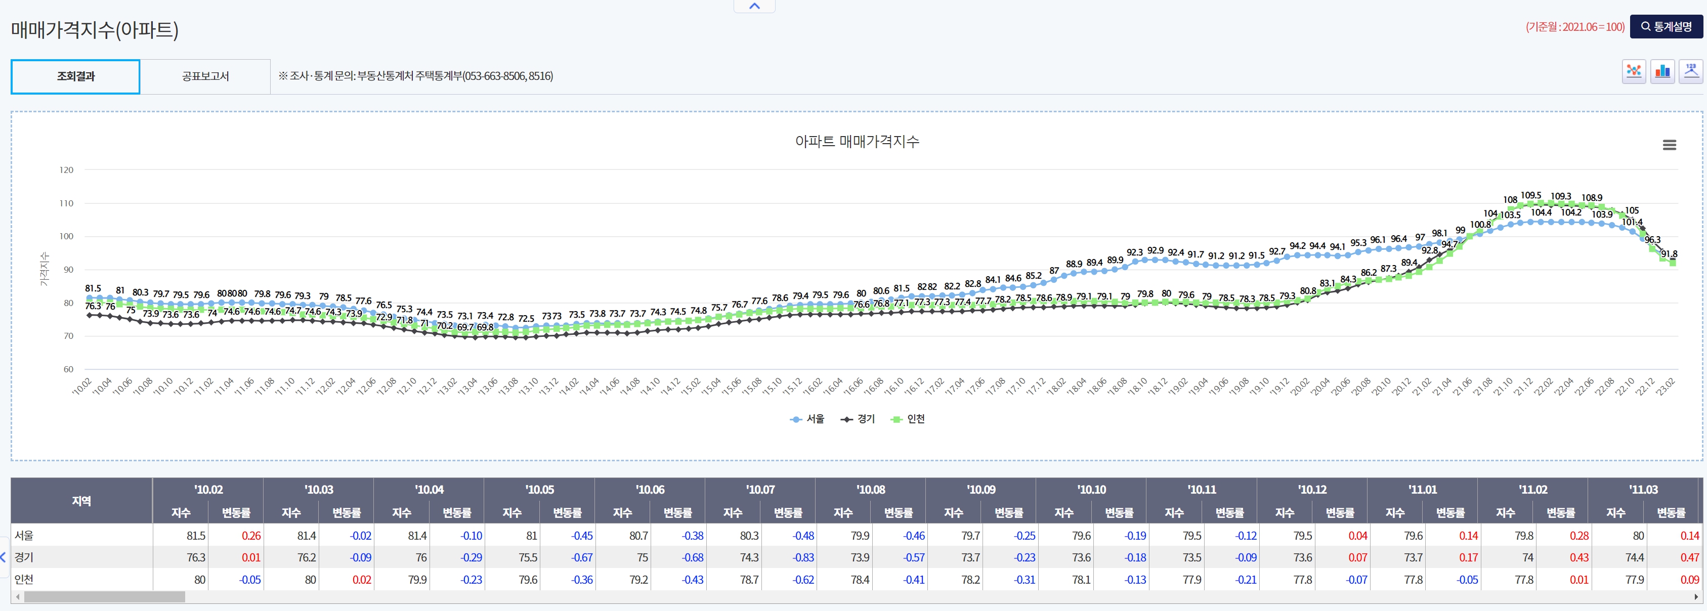Click the 인천 row label

[x=24, y=579]
